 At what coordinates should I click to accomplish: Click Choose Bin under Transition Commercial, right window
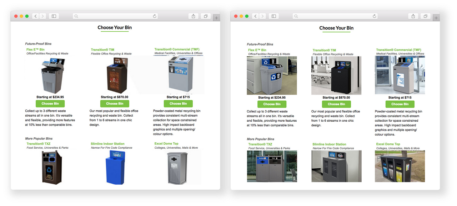[400, 104]
